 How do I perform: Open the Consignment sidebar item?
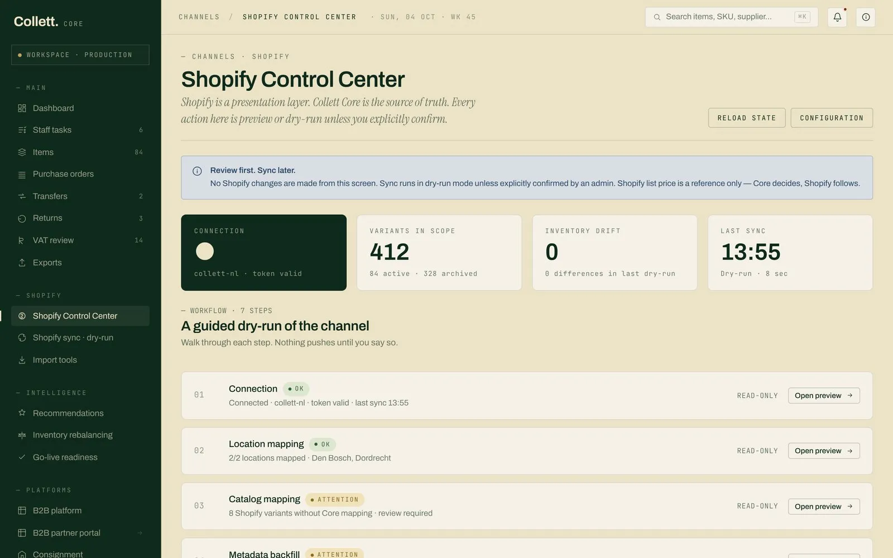coord(80,554)
